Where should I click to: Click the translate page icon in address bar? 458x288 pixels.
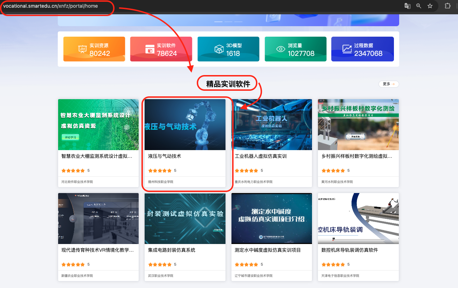407,6
